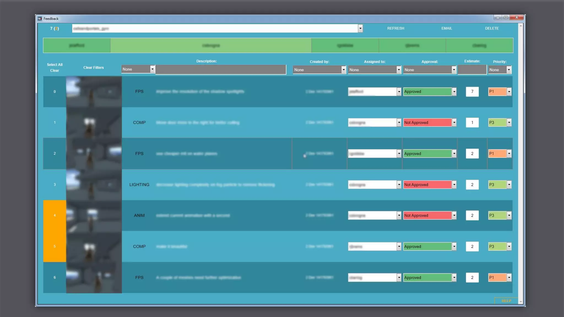Select the leftmost green user tab

tap(77, 45)
